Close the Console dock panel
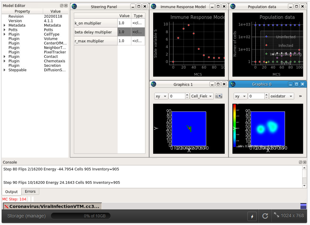Screen dimensions: 310x225 pyautogui.click(x=305, y=162)
